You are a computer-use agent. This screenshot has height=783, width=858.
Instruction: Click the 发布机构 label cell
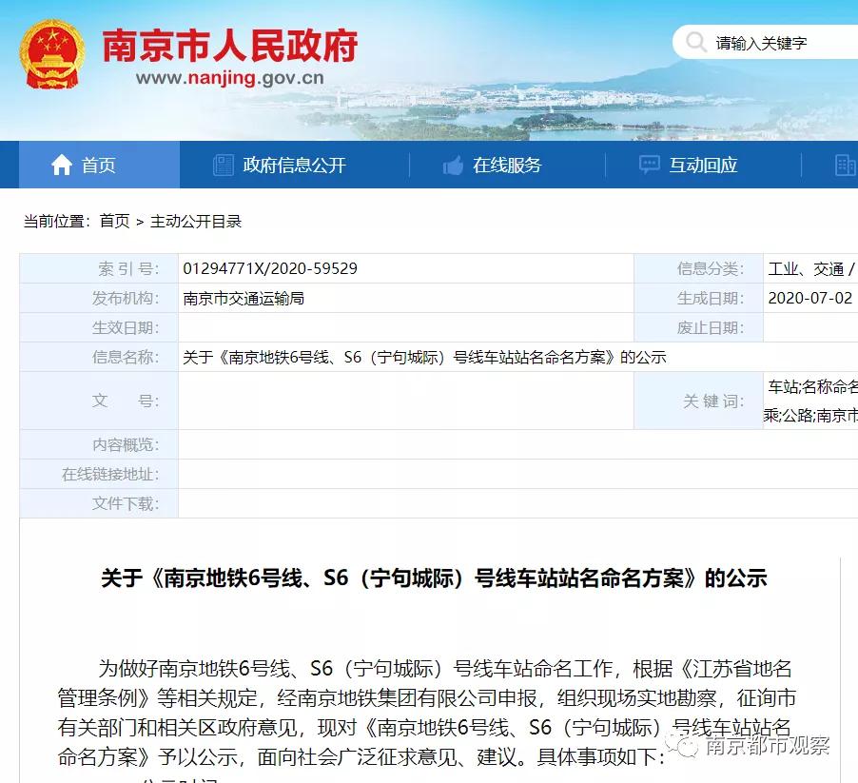pyautogui.click(x=99, y=298)
